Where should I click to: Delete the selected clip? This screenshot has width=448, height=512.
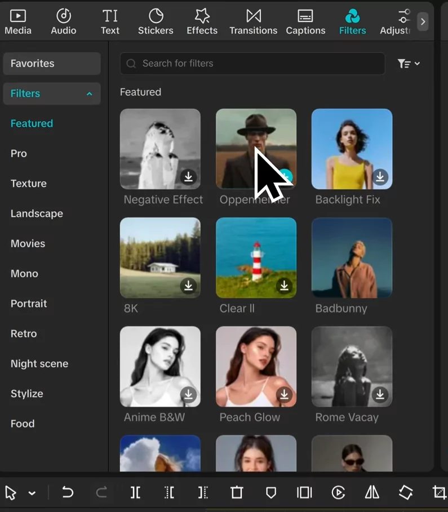click(x=237, y=492)
